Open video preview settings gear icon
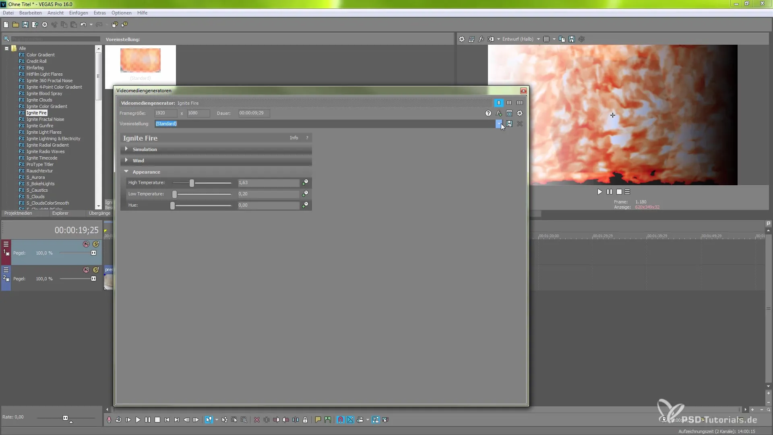Image resolution: width=773 pixels, height=435 pixels. coord(462,39)
